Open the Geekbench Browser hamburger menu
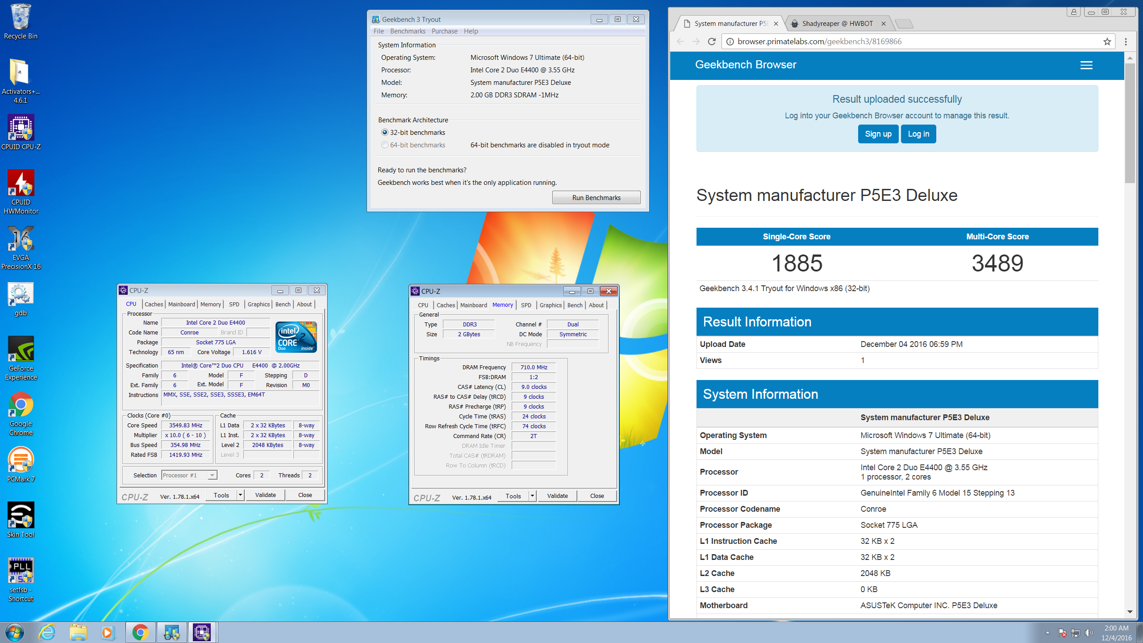Image resolution: width=1143 pixels, height=643 pixels. tap(1086, 65)
